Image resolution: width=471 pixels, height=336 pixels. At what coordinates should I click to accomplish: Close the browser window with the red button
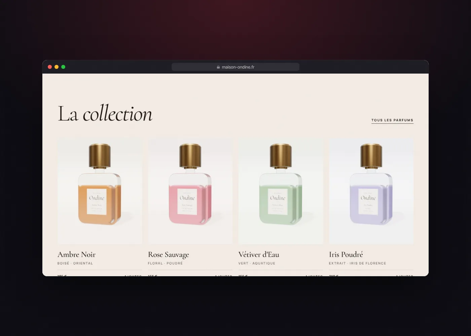click(x=50, y=67)
